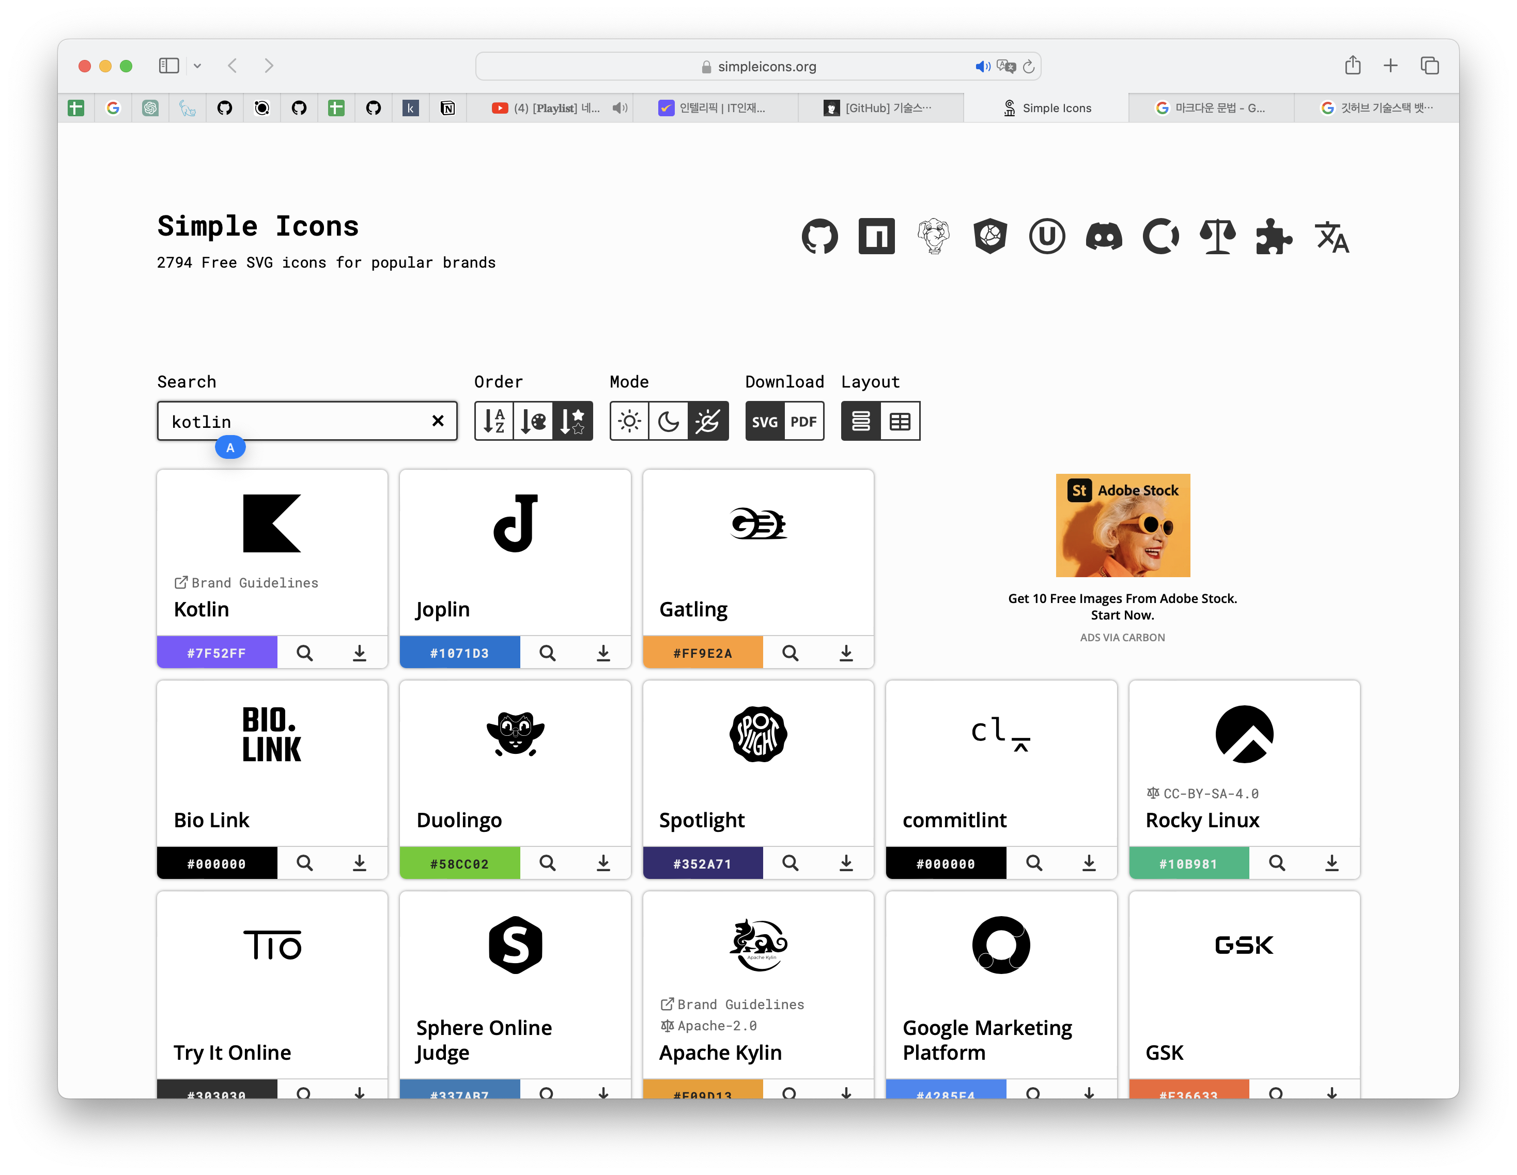This screenshot has width=1517, height=1175.
Task: Download the Joplin icon
Action: [x=603, y=653]
